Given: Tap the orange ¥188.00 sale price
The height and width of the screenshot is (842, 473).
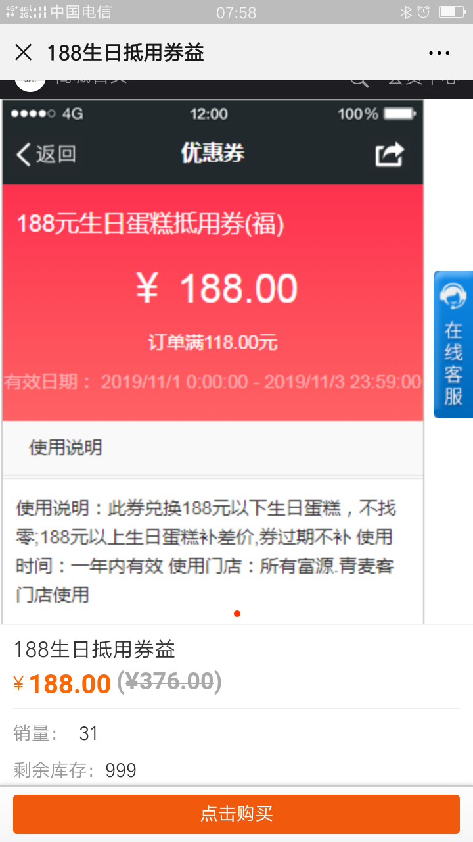Looking at the screenshot, I should (62, 683).
